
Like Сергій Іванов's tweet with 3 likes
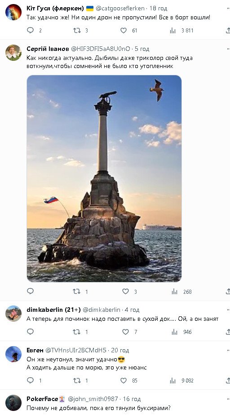(125, 292)
